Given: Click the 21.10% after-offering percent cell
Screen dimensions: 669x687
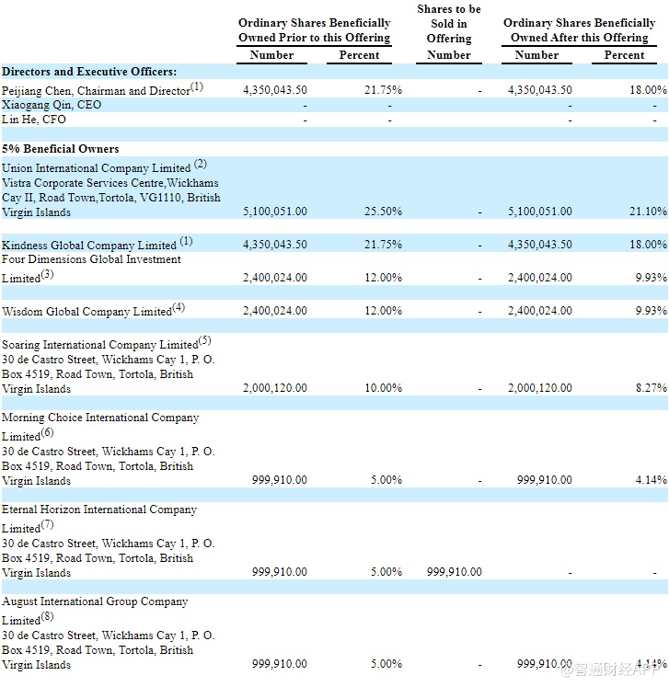Looking at the screenshot, I should 648,212.
